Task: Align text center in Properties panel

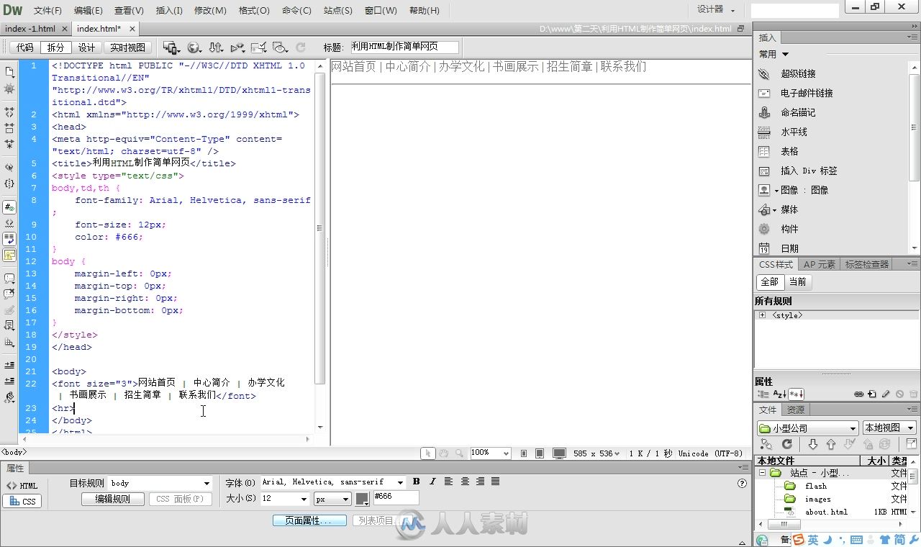Action: (x=465, y=482)
